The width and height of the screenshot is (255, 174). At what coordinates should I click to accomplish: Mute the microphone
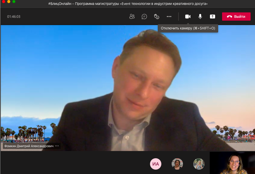[x=200, y=17]
